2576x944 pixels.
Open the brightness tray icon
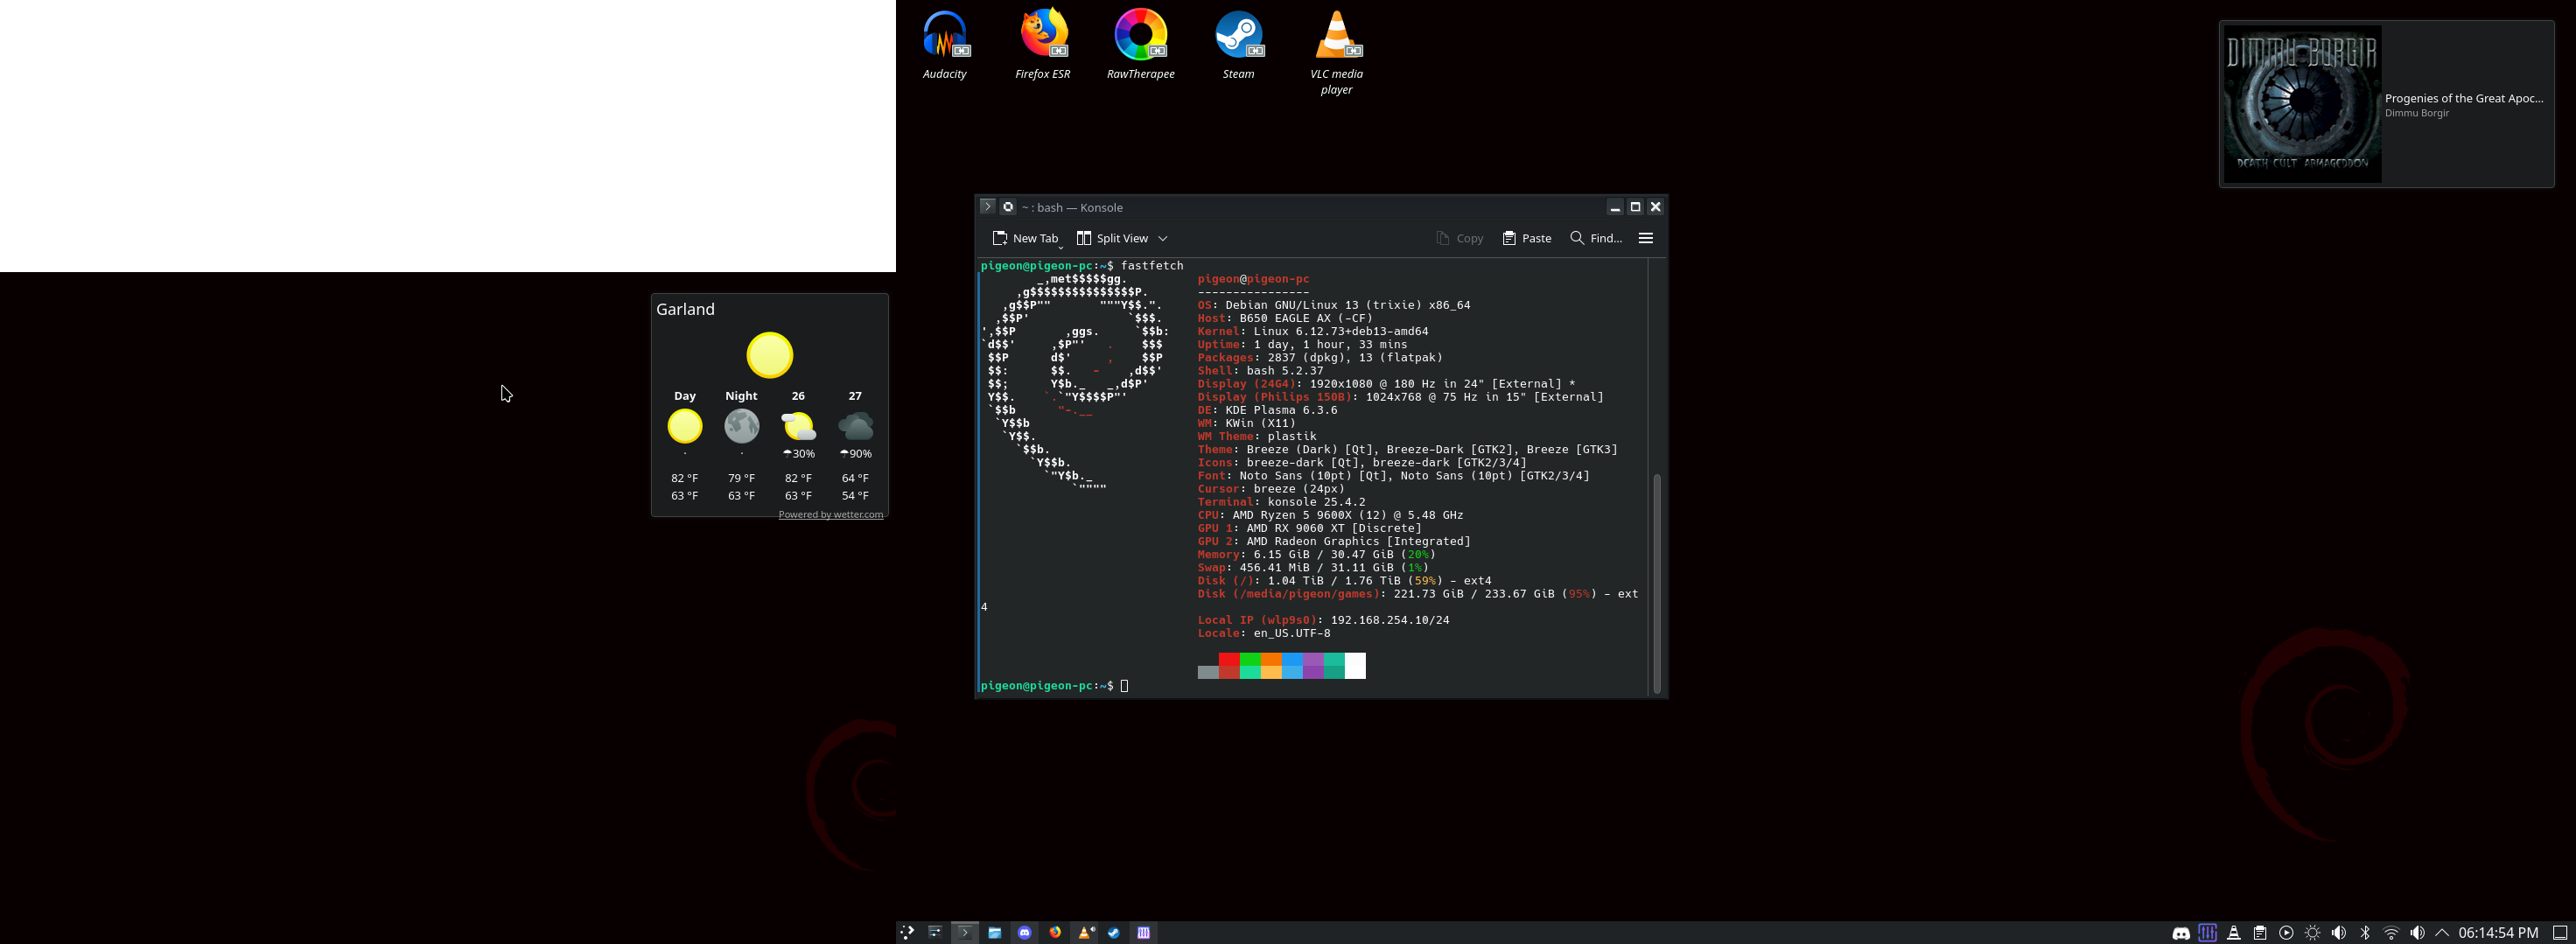[2312, 933]
